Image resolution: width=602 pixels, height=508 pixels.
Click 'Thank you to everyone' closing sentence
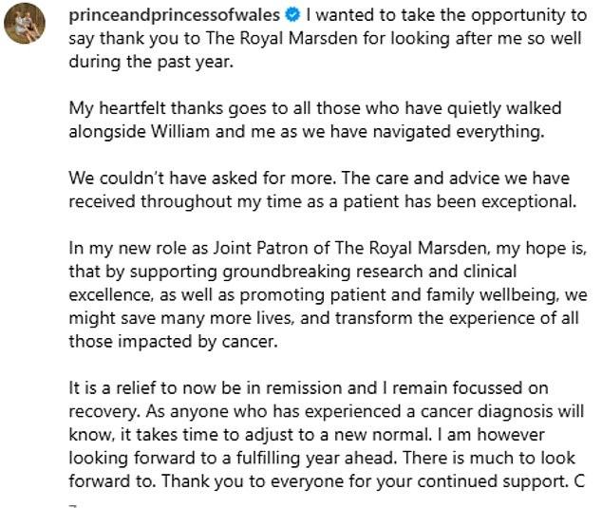pos(367,481)
